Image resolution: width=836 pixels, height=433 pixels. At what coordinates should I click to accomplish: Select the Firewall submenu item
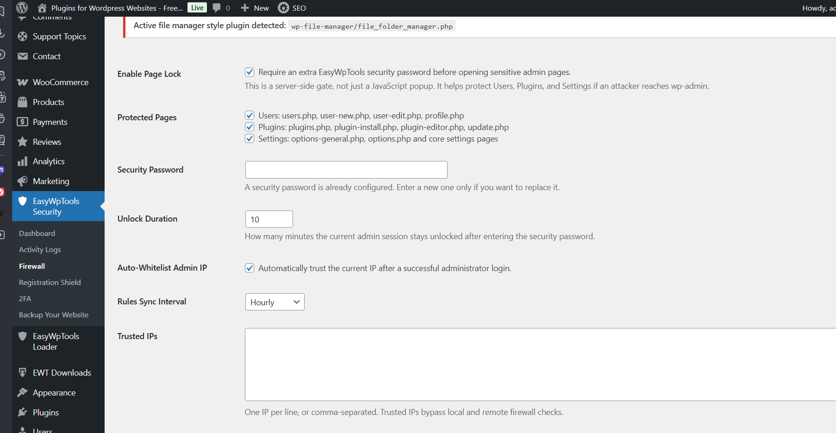point(32,266)
